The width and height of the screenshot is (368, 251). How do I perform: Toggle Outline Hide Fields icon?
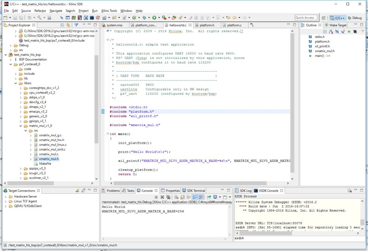pyautogui.click(x=337, y=32)
